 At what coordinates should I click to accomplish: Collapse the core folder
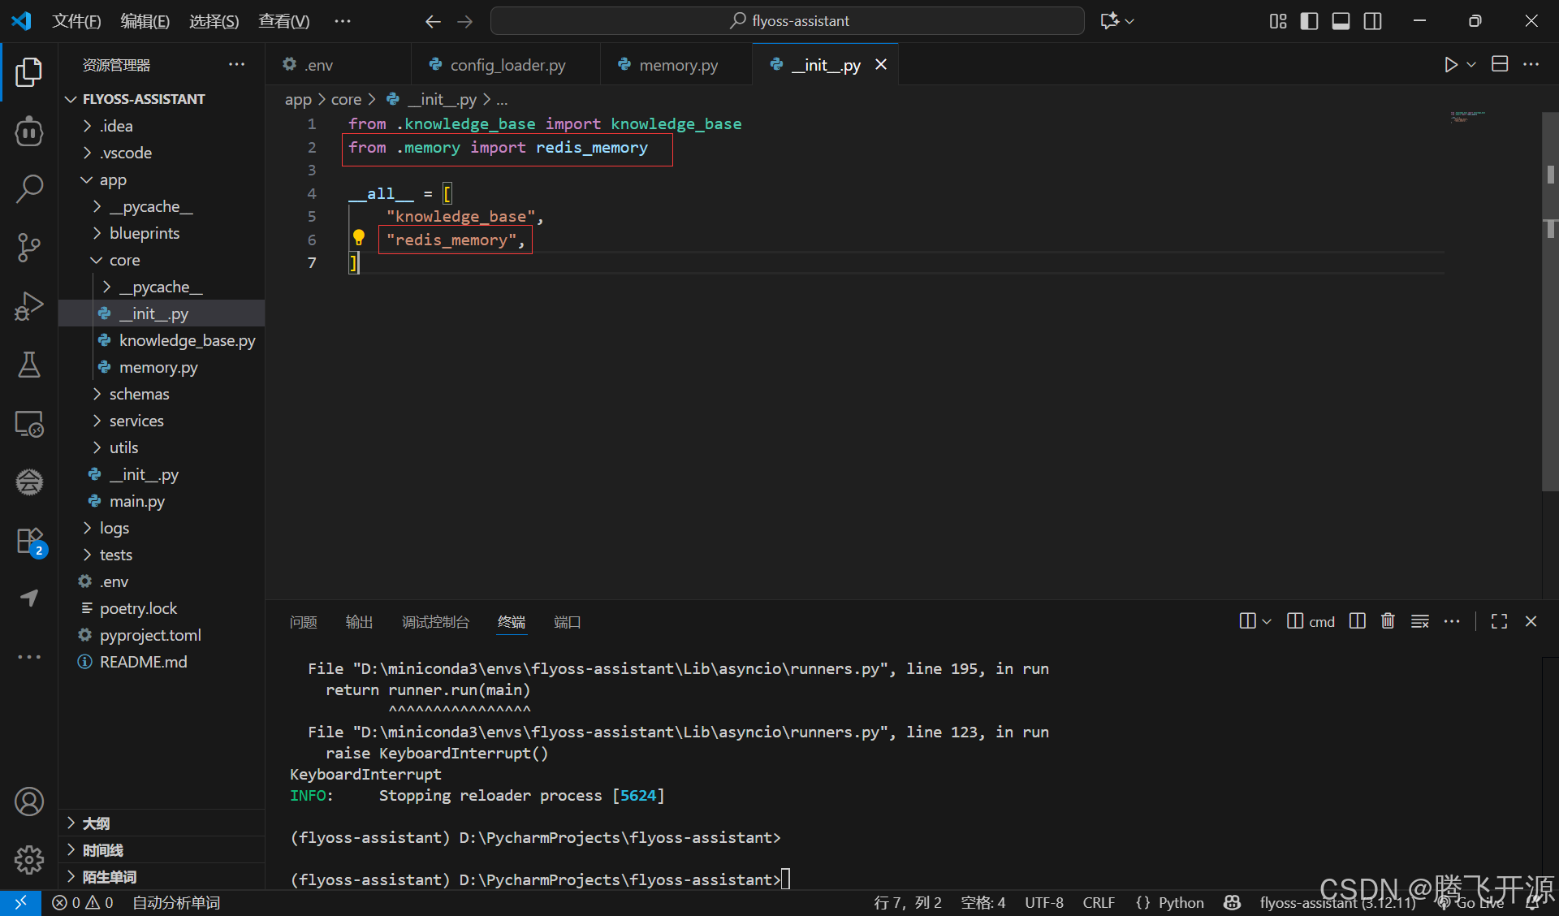(124, 260)
